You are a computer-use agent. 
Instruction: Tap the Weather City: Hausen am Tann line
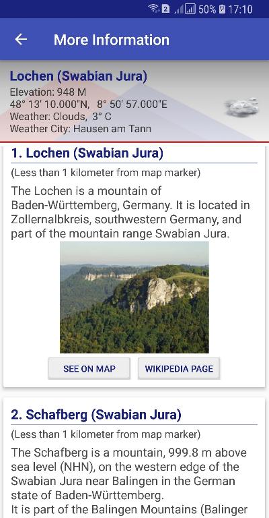coord(81,129)
